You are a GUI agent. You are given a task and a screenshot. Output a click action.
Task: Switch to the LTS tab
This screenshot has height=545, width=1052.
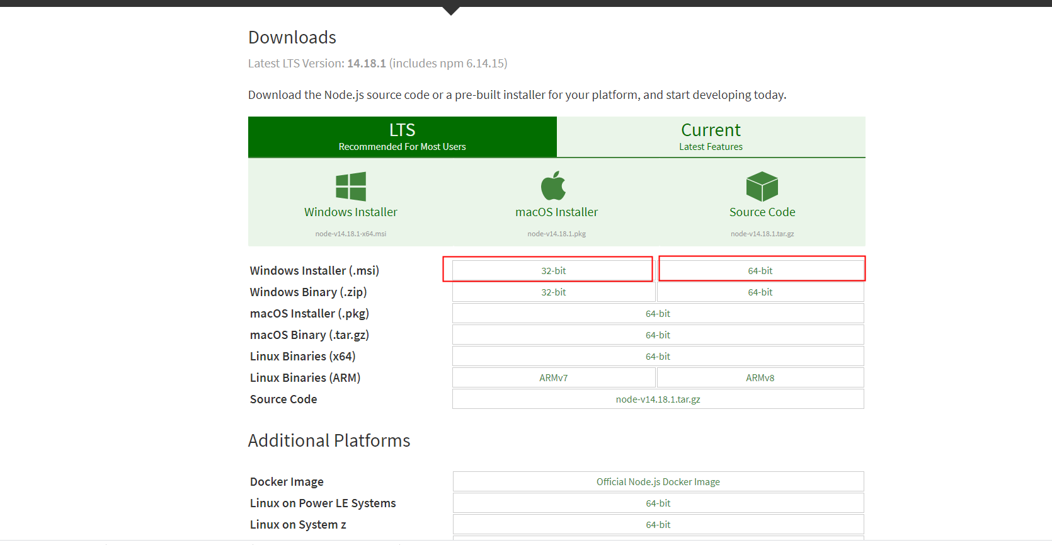403,137
